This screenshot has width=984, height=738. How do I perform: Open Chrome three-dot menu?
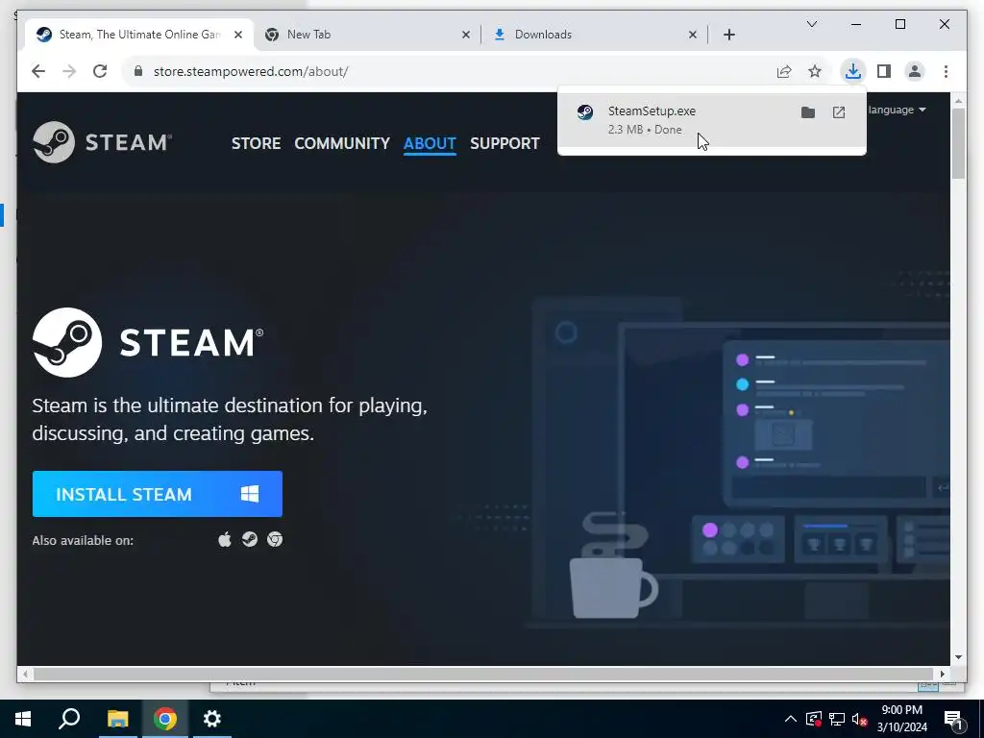pyautogui.click(x=946, y=71)
